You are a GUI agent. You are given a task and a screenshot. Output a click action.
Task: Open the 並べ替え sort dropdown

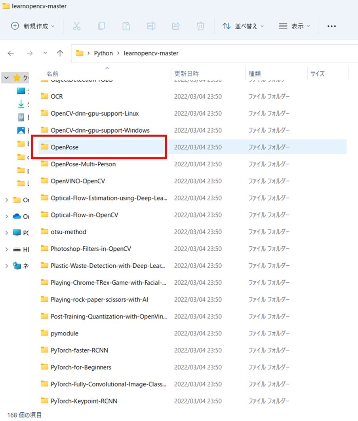pos(243,26)
